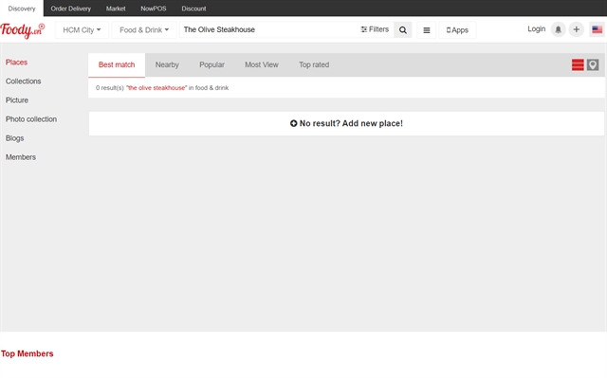Open the Apps button

457,30
